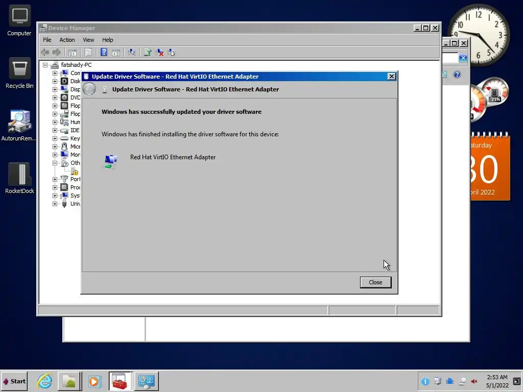Expand the Disk drives tree node
523x392 pixels.
coord(55,81)
